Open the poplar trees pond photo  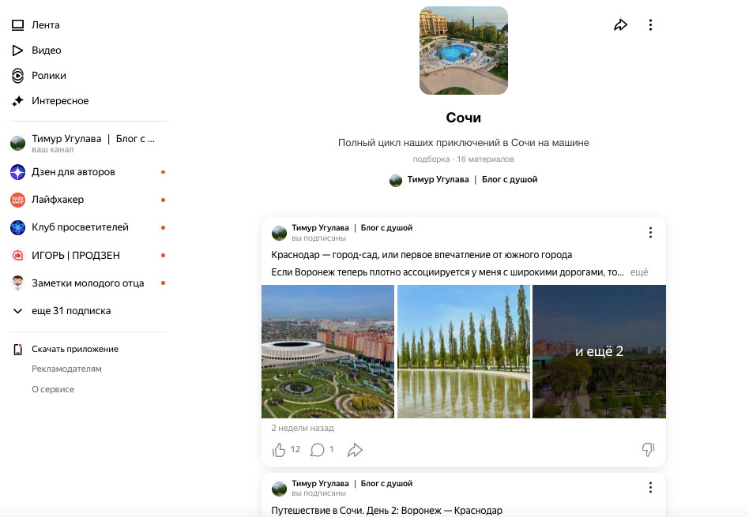click(463, 351)
